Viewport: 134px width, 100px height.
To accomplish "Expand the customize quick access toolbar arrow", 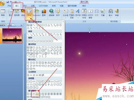I will point(20,2).
